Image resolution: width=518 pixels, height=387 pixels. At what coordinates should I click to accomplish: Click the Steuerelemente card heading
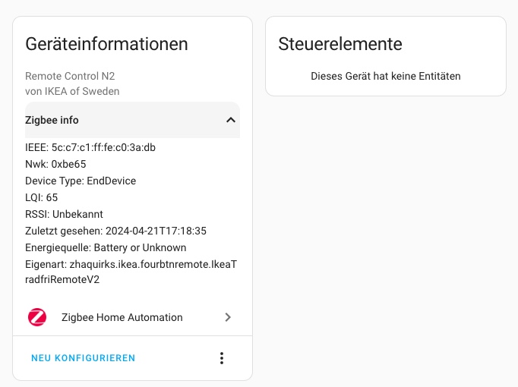click(x=340, y=43)
